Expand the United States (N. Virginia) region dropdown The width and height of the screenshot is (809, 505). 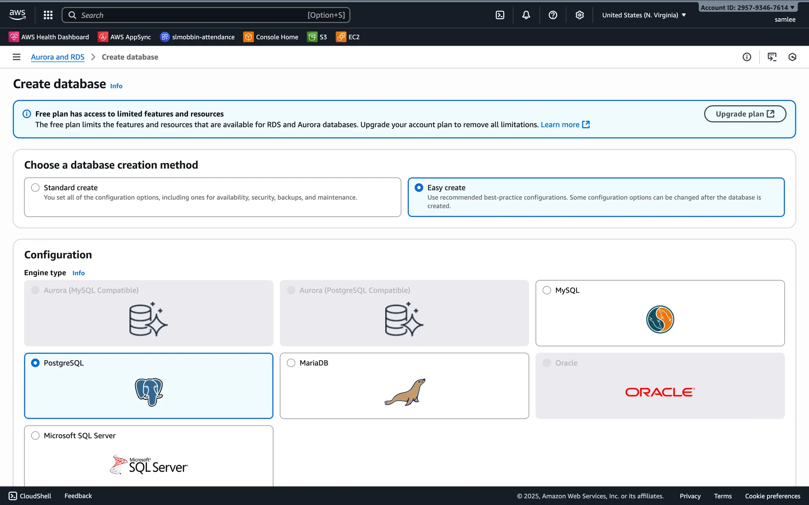(644, 15)
